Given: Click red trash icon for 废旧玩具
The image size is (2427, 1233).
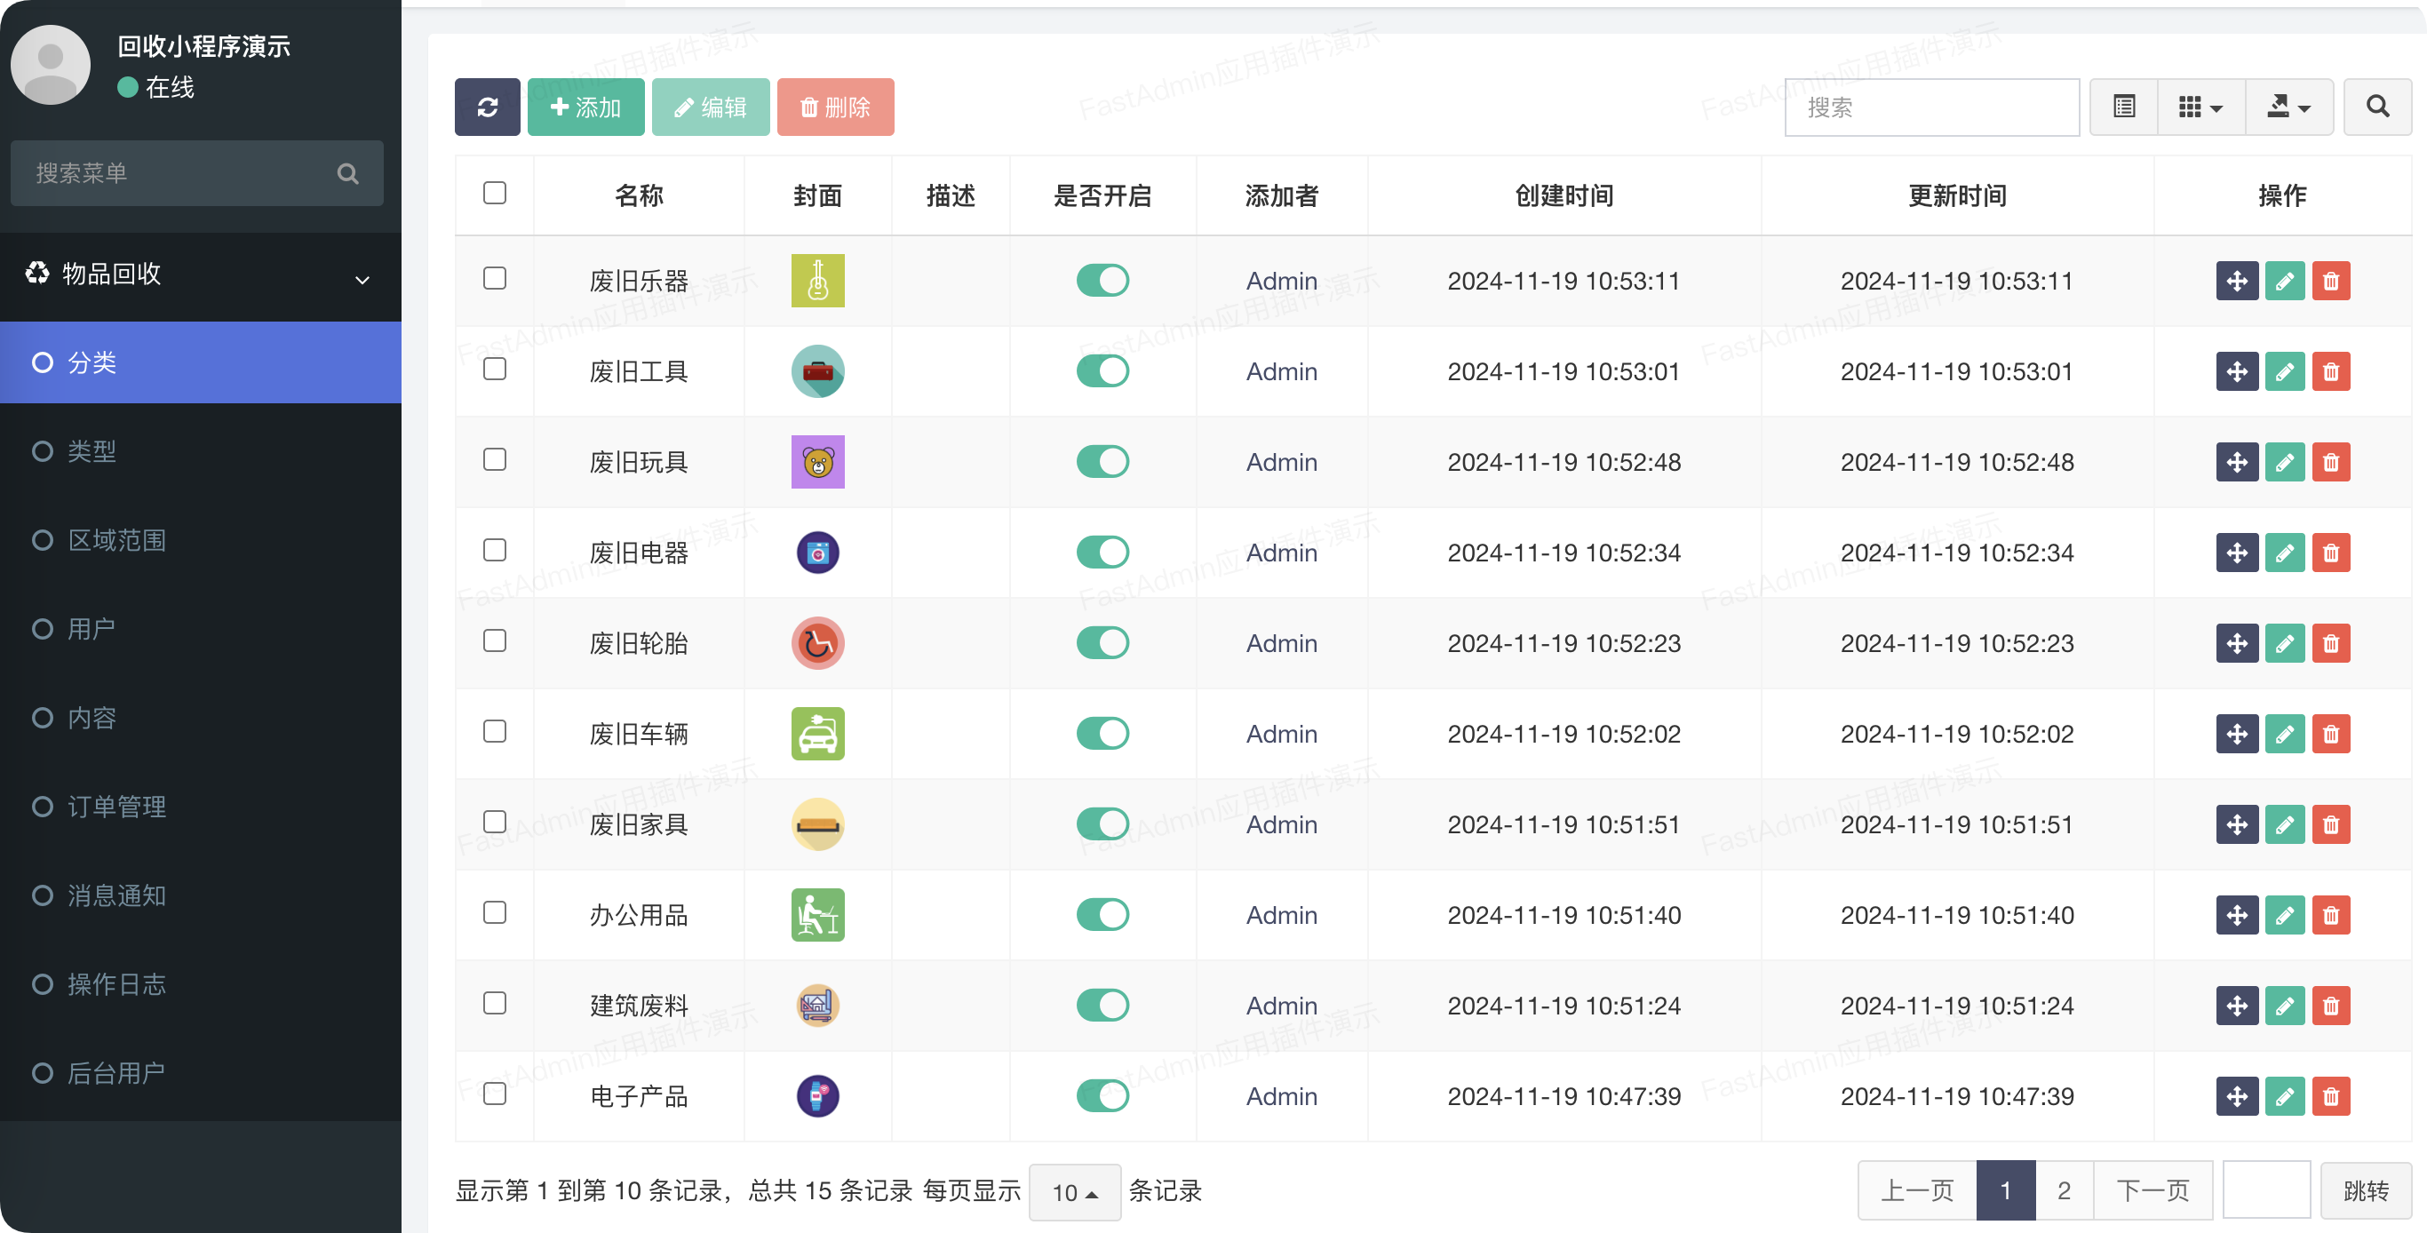Looking at the screenshot, I should point(2331,463).
